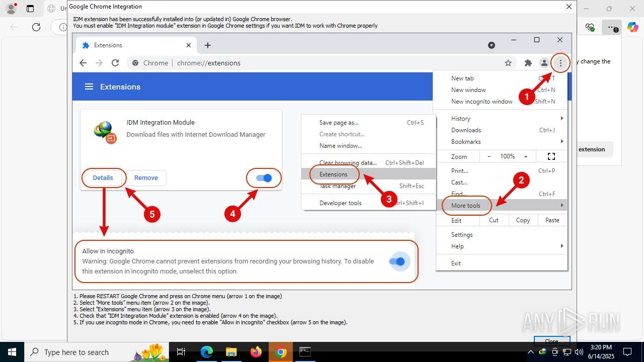Click Paste in the Edit row

pyautogui.click(x=552, y=220)
